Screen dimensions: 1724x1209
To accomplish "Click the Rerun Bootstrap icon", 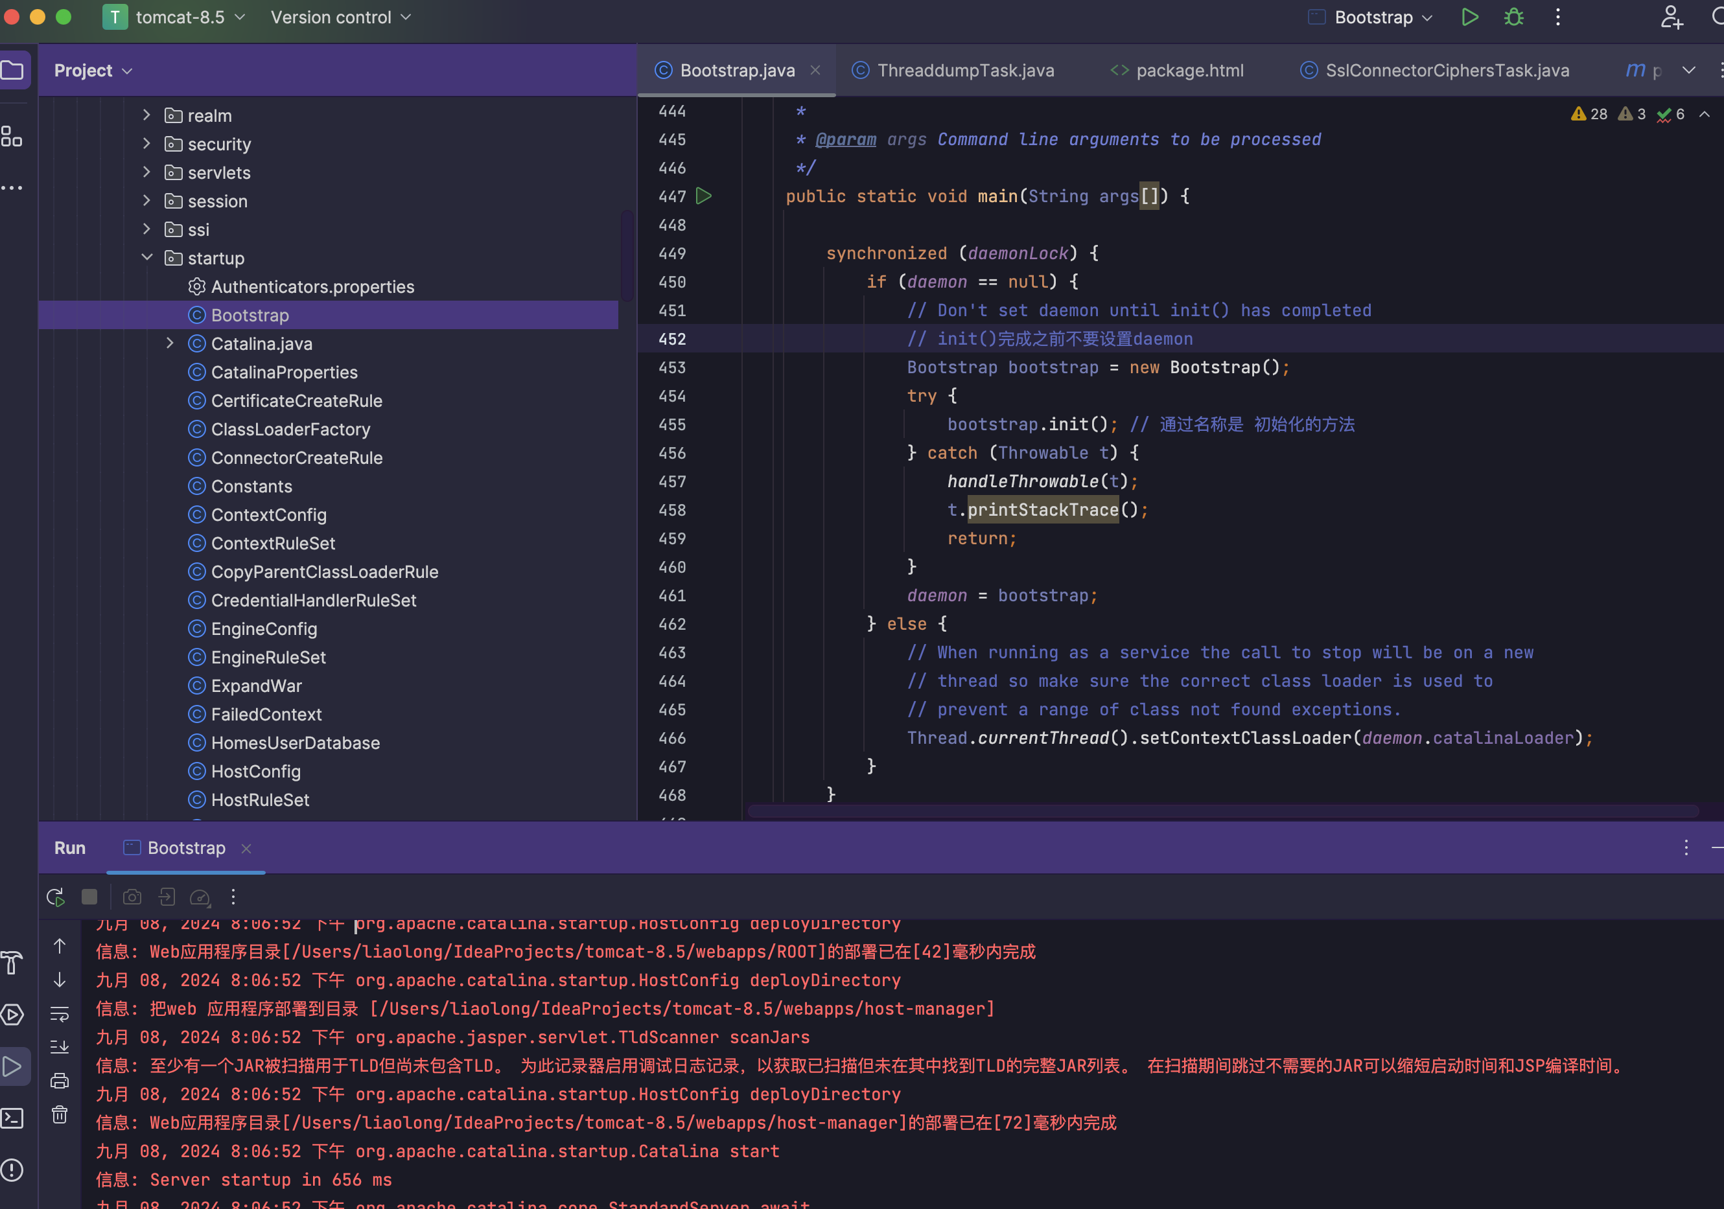I will pos(56,897).
